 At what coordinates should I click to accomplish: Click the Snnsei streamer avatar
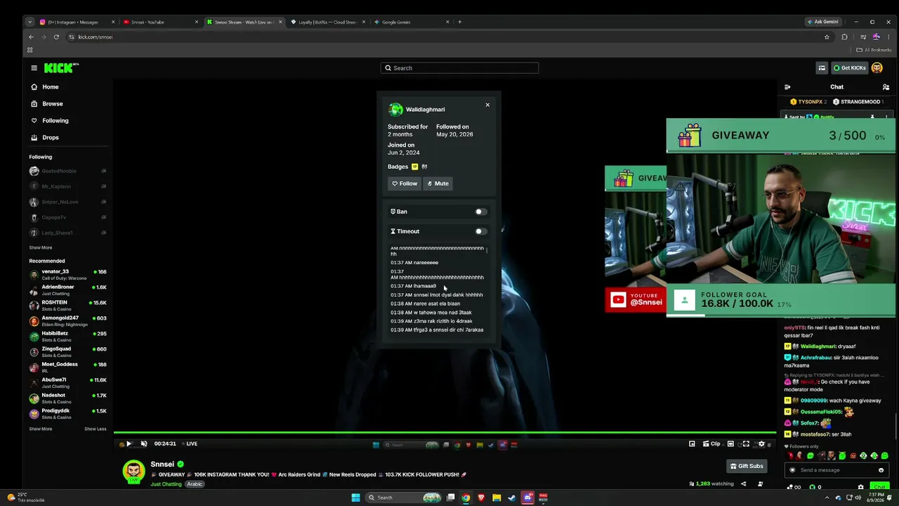133,472
